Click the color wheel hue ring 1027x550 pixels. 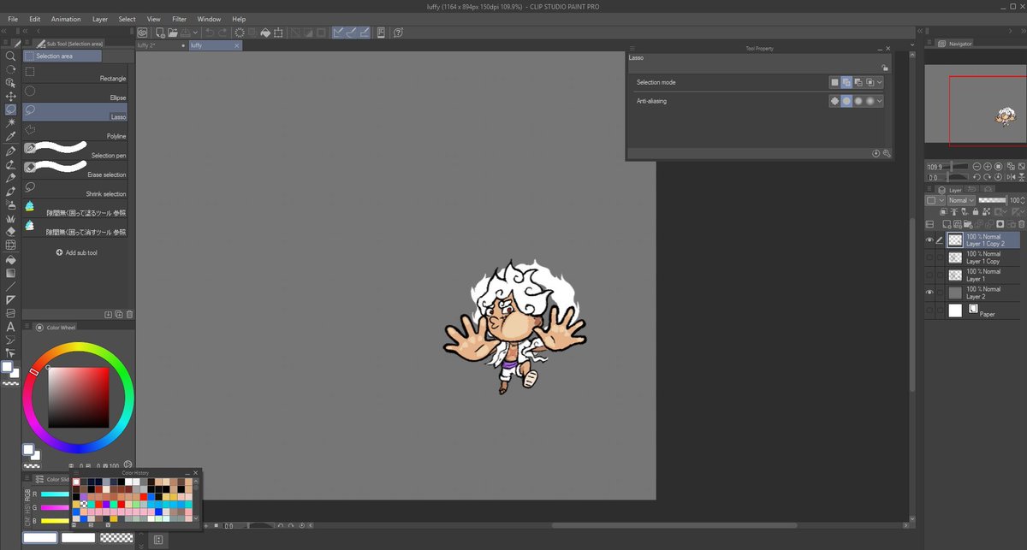click(78, 347)
